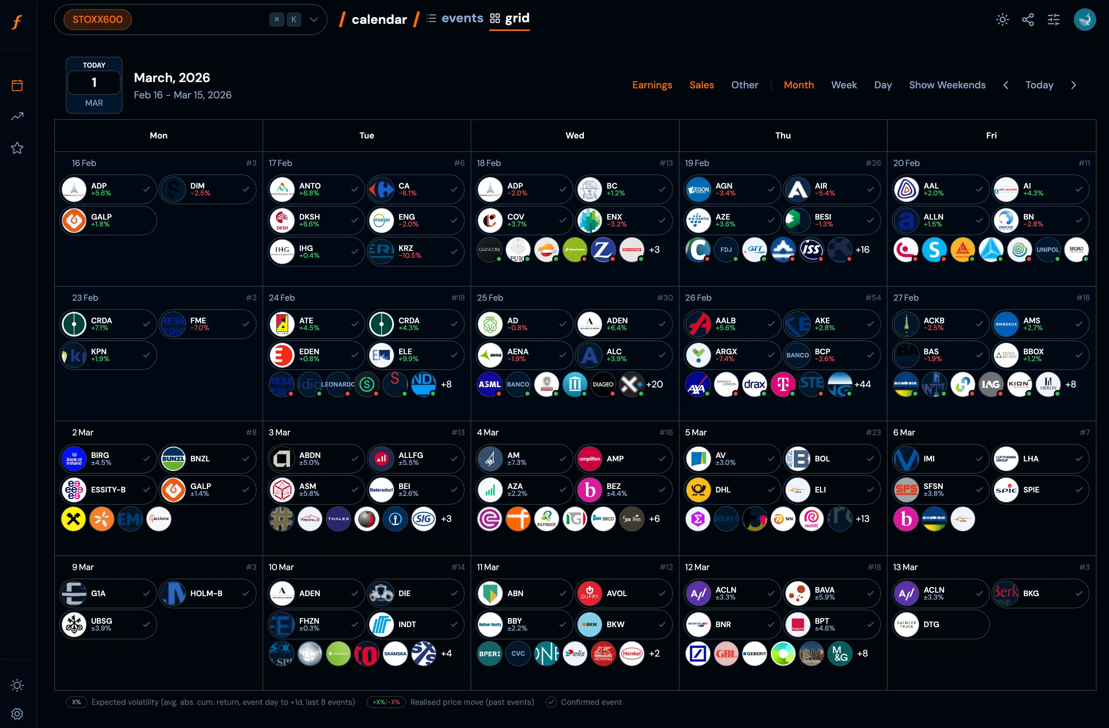The width and height of the screenshot is (1109, 728).
Task: Expand +44 more events on 26 Feb
Action: 862,384
